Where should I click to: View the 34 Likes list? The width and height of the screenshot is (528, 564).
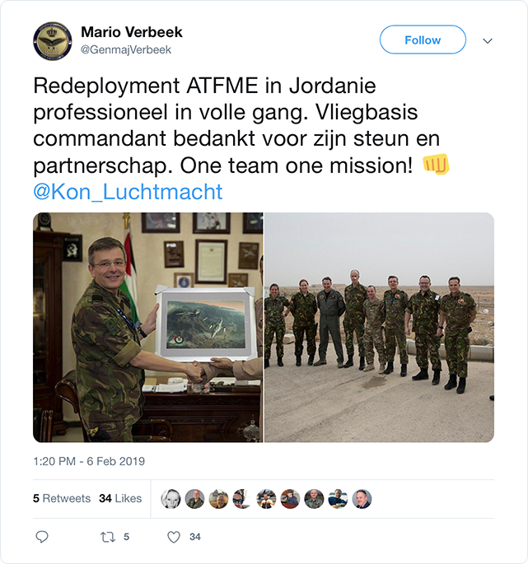coord(120,498)
